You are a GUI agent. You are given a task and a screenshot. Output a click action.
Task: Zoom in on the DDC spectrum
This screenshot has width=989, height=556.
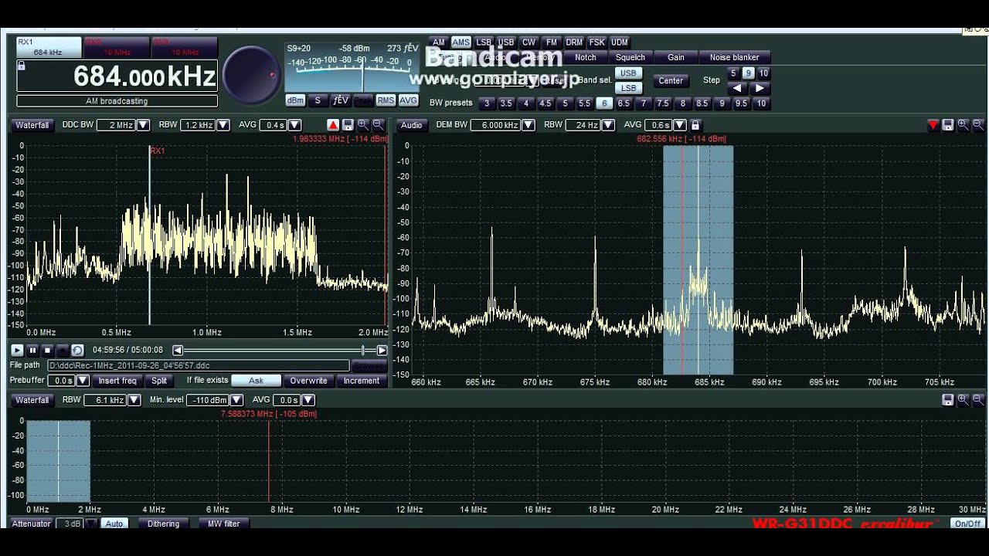(x=363, y=125)
